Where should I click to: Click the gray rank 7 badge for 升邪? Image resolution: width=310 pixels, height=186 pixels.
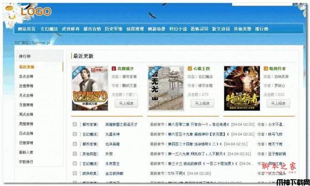tap(75, 154)
